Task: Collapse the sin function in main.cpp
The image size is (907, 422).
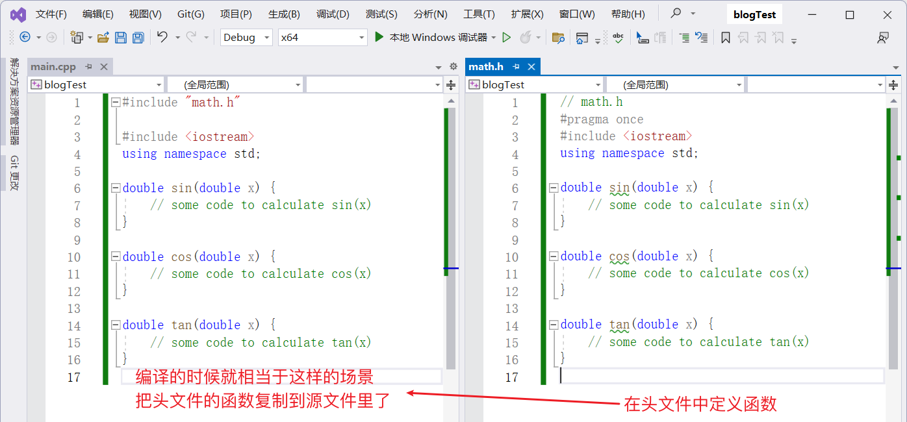Action: (116, 188)
